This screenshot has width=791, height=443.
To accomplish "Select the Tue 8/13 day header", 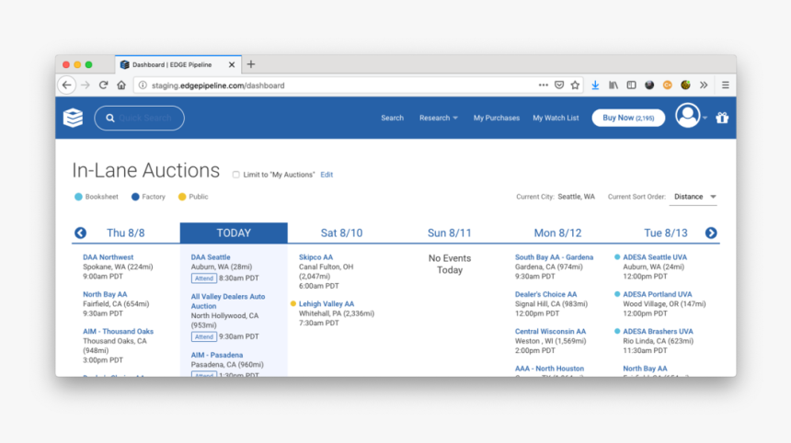I will point(665,233).
